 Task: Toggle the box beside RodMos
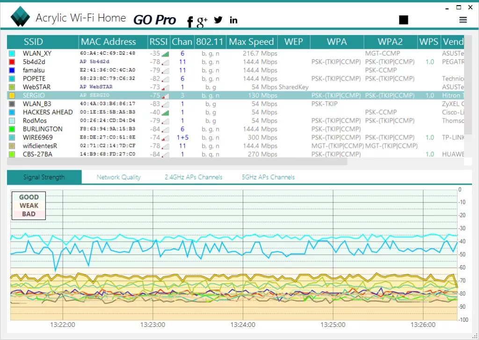click(12, 121)
